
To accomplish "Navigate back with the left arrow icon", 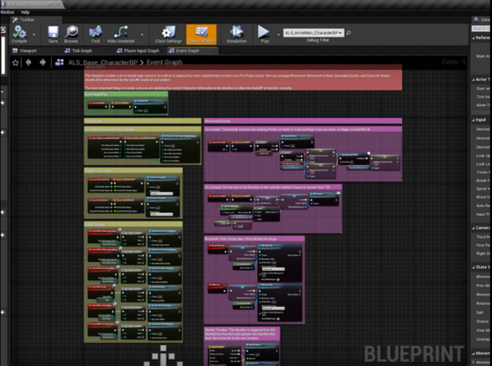I will click(x=28, y=62).
